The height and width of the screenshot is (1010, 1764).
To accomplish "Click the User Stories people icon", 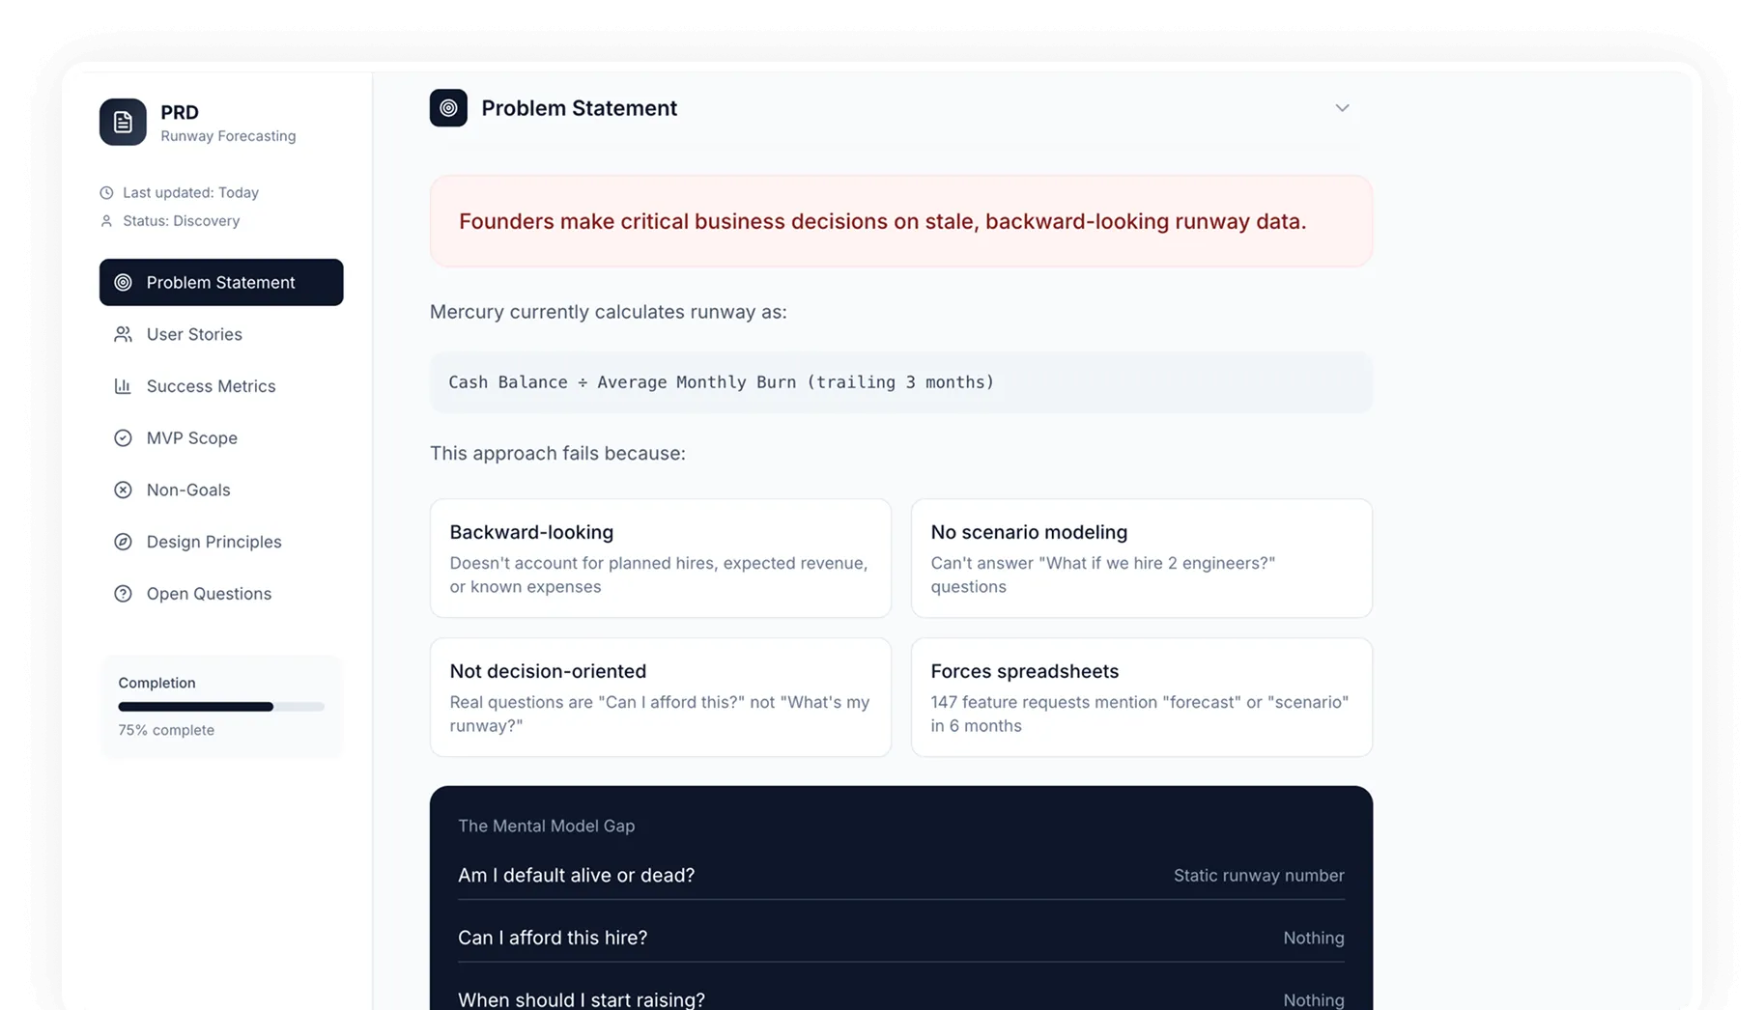I will point(123,334).
